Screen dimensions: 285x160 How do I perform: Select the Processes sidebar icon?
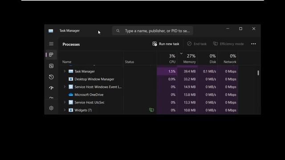[x=51, y=55]
